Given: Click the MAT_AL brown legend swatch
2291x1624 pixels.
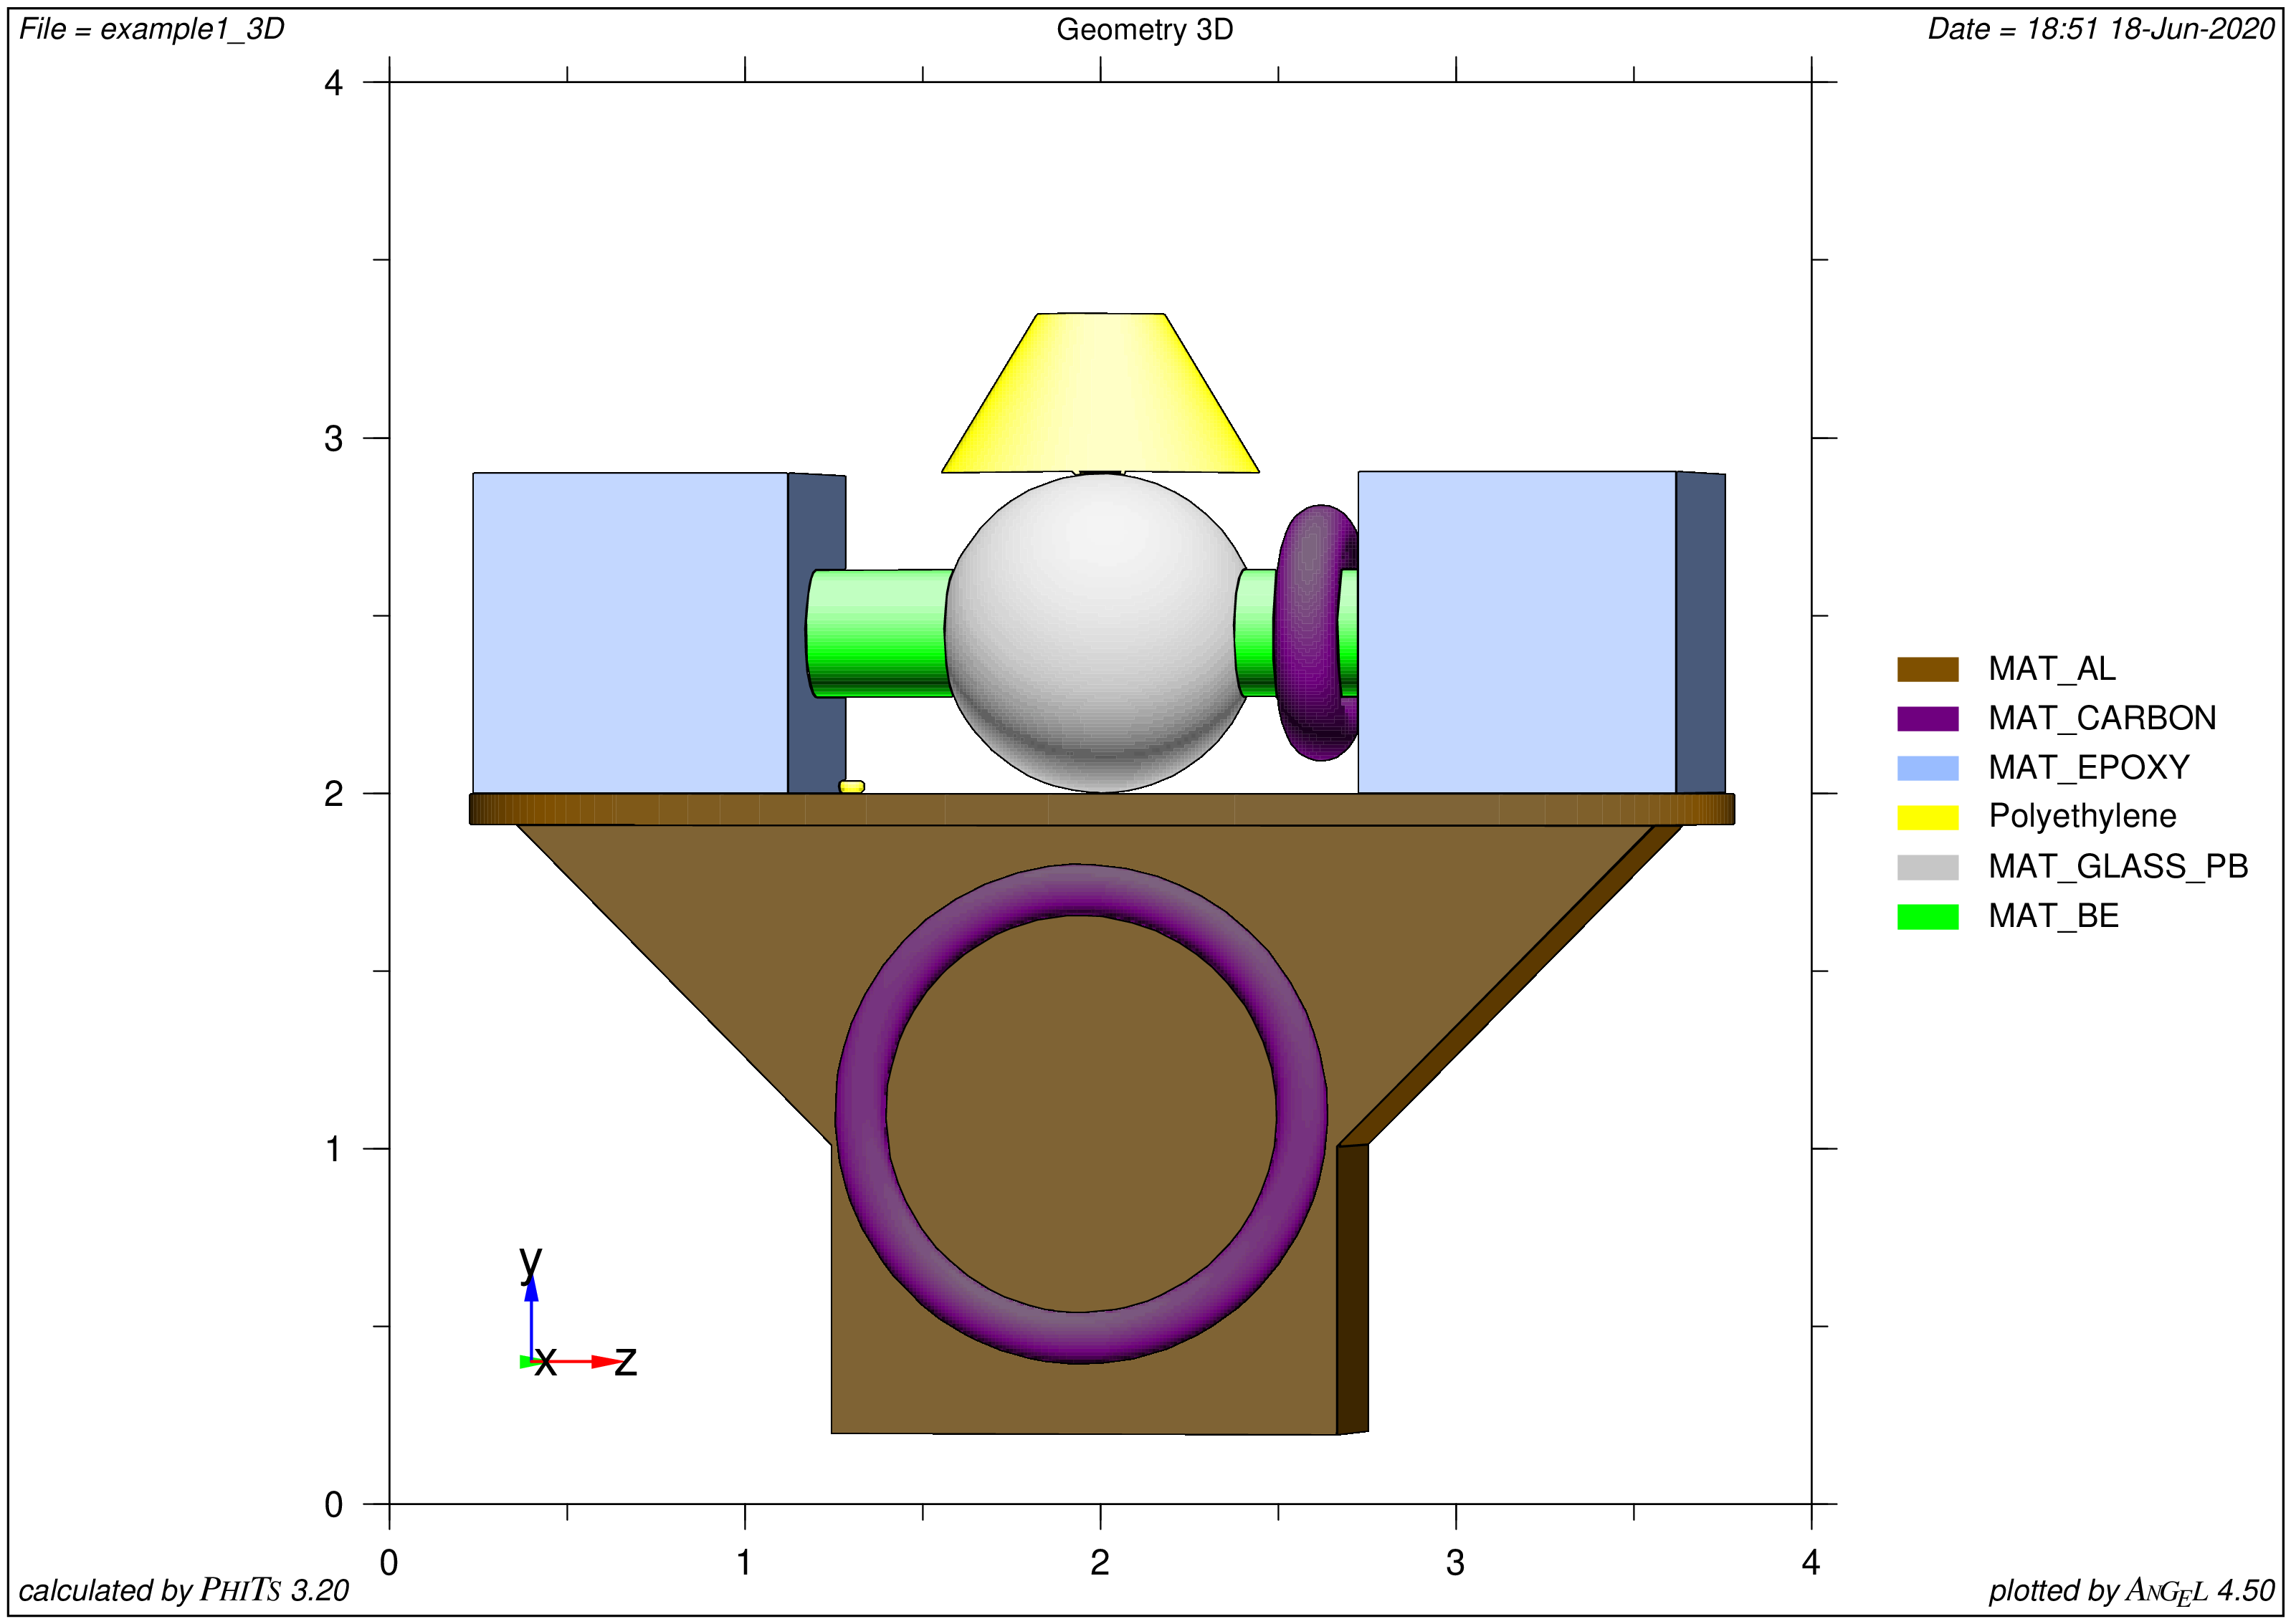Looking at the screenshot, I should pyautogui.click(x=1927, y=669).
